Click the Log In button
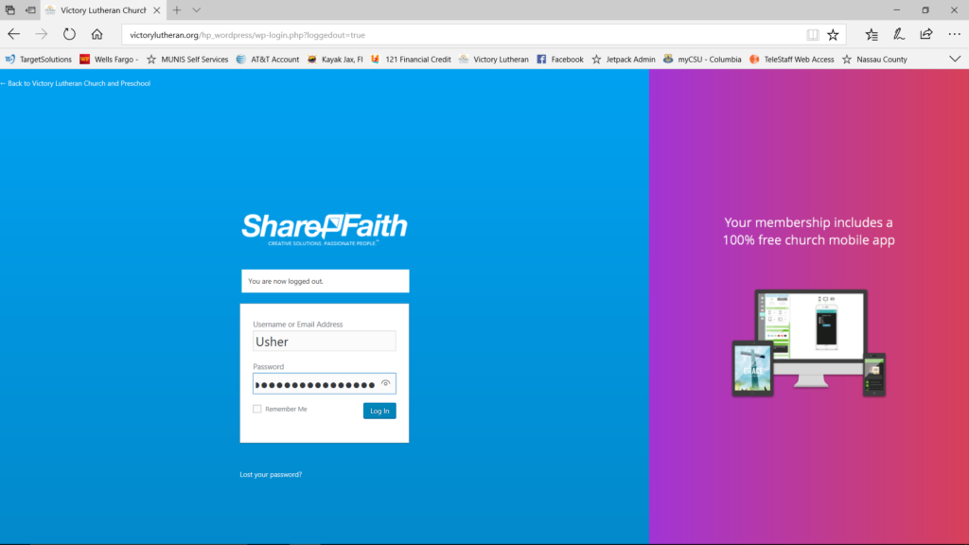The width and height of the screenshot is (969, 545). pos(379,411)
